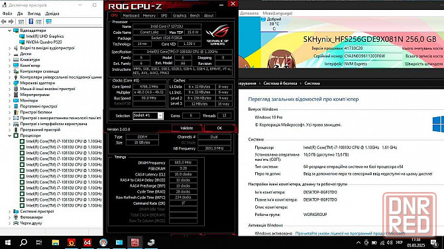Click the NVM Express interface field

372,64
